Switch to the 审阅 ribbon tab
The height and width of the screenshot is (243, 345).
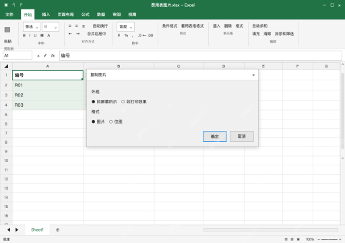(117, 14)
